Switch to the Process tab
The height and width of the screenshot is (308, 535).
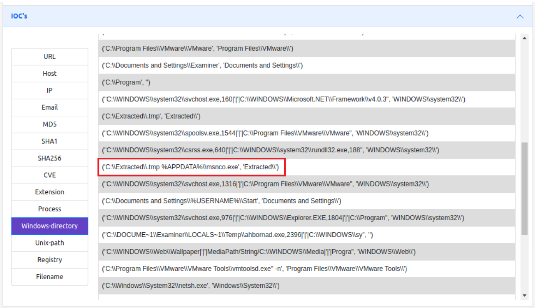click(x=49, y=209)
